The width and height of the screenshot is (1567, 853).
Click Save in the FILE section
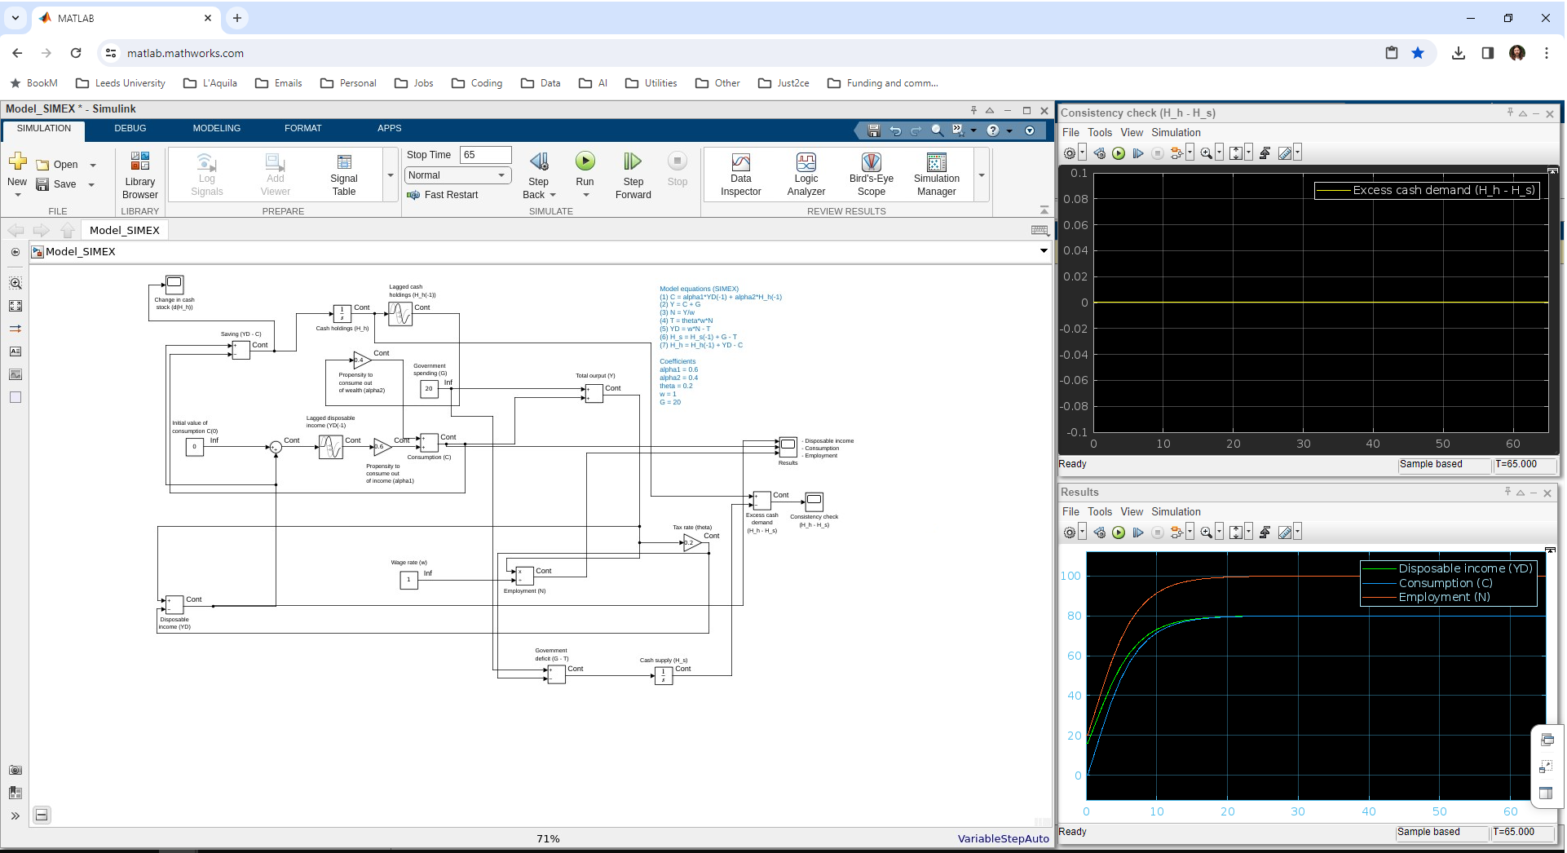pos(56,184)
